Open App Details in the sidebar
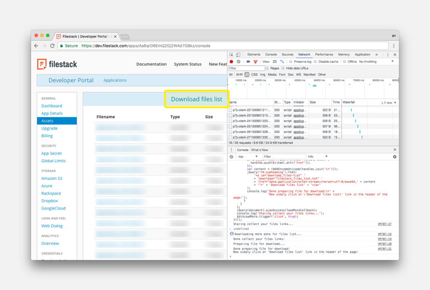430x290 pixels. 52,114
